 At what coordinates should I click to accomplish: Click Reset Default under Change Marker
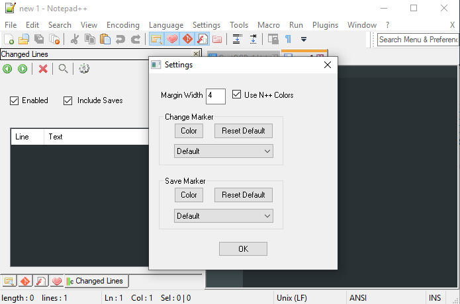243,131
